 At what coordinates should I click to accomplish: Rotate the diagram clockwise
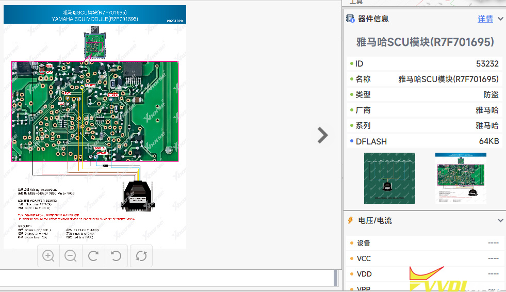coord(93,256)
